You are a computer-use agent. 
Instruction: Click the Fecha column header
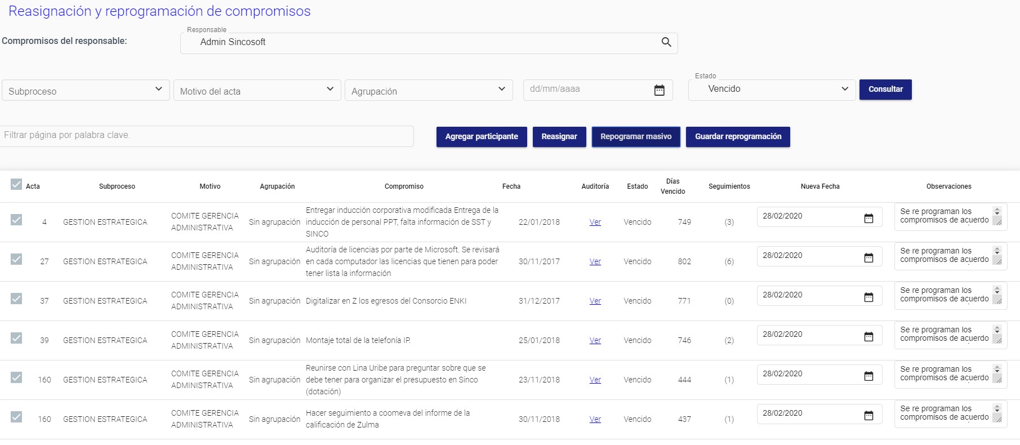click(511, 186)
